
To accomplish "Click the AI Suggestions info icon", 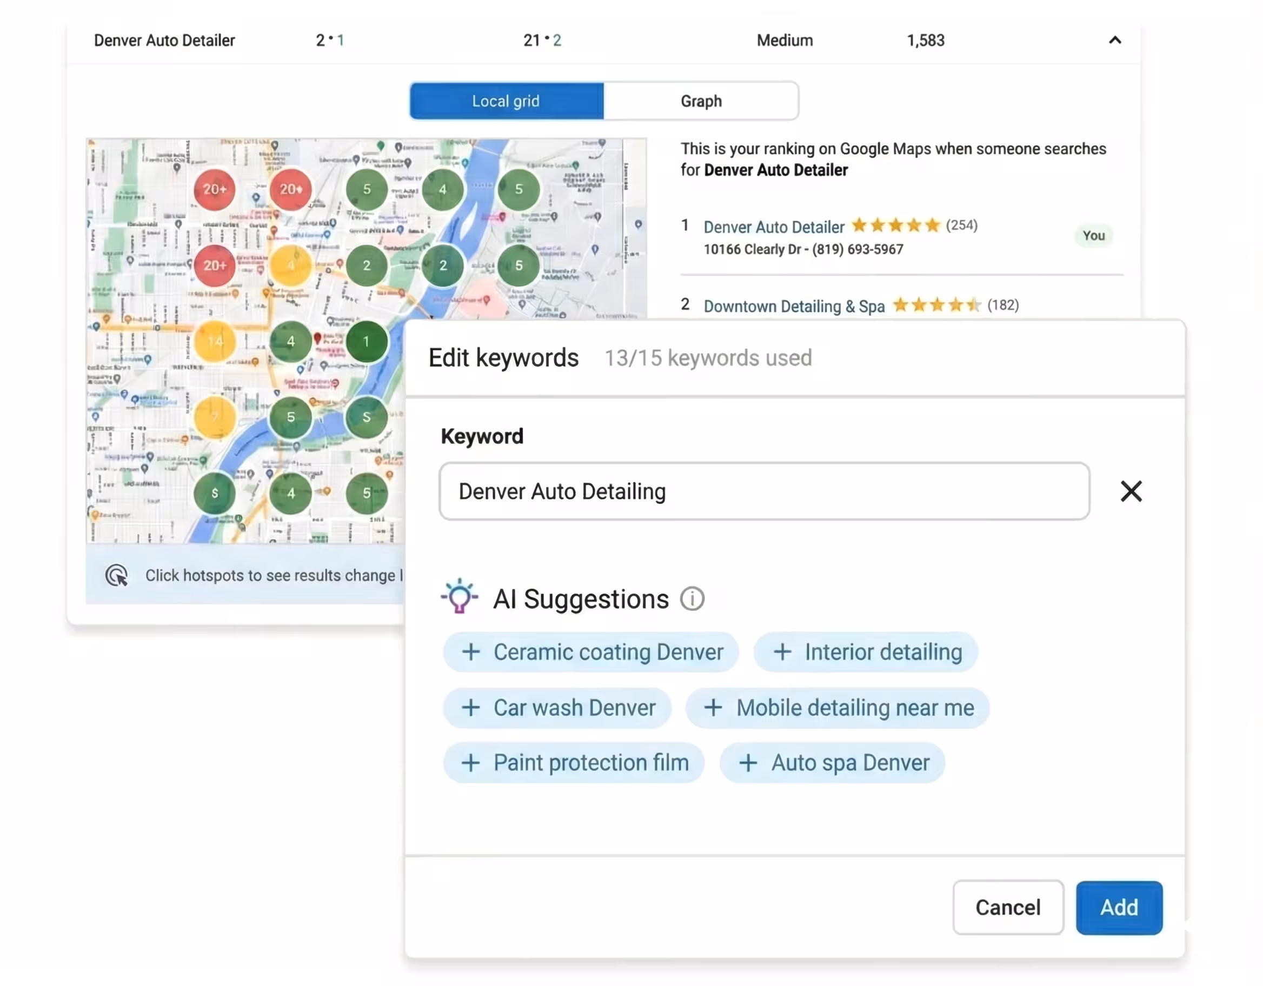I will 692,599.
